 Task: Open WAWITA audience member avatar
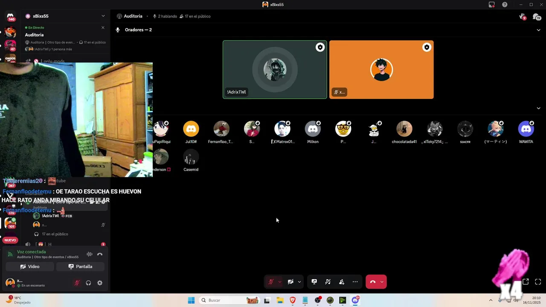pos(526,129)
